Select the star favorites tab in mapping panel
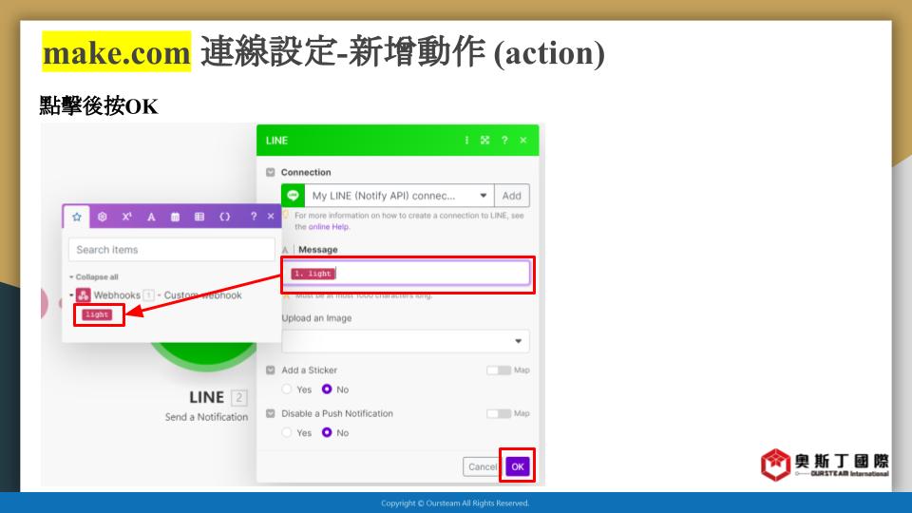This screenshot has height=513, width=912. [x=76, y=217]
